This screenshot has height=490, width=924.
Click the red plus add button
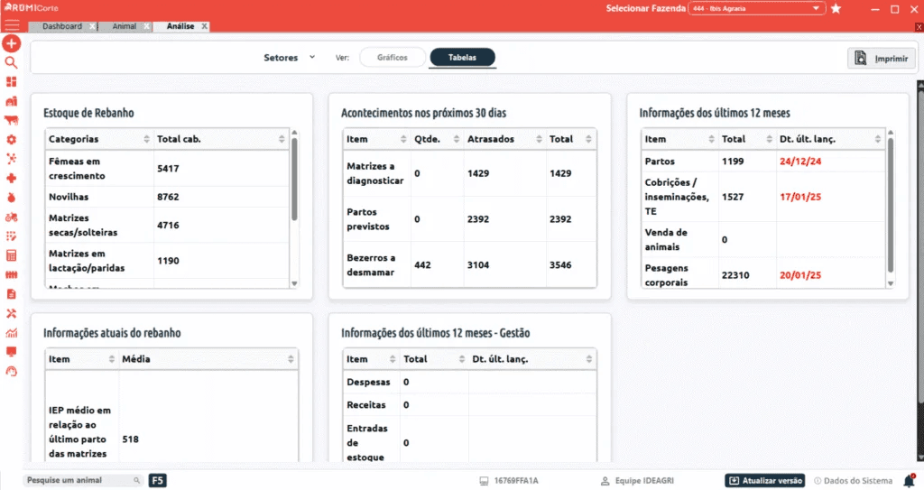[x=11, y=43]
